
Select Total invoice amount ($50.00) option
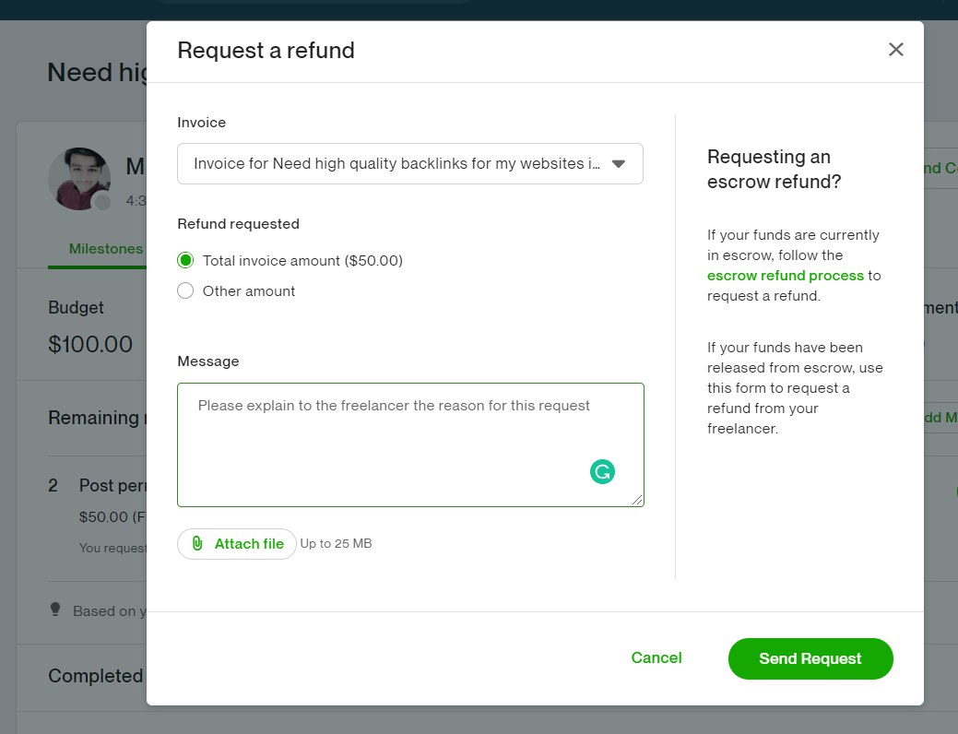click(185, 260)
